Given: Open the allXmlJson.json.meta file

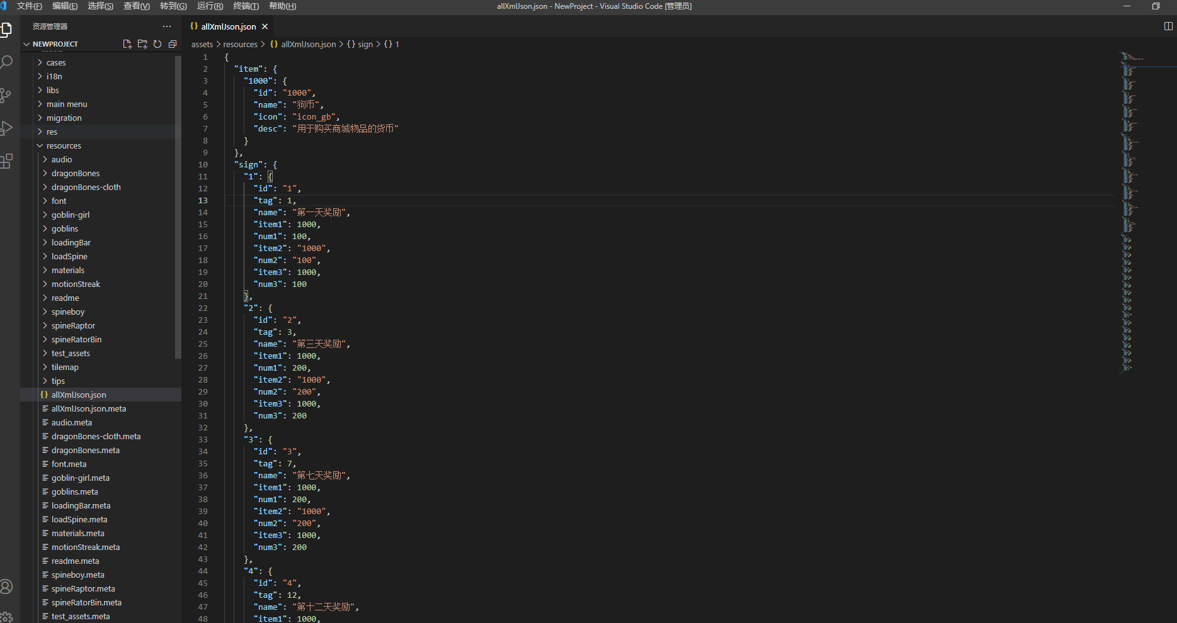Looking at the screenshot, I should click(89, 408).
